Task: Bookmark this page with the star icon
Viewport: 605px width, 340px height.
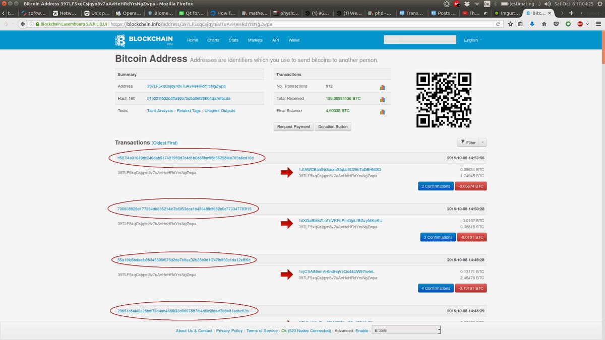Action: coord(510,24)
